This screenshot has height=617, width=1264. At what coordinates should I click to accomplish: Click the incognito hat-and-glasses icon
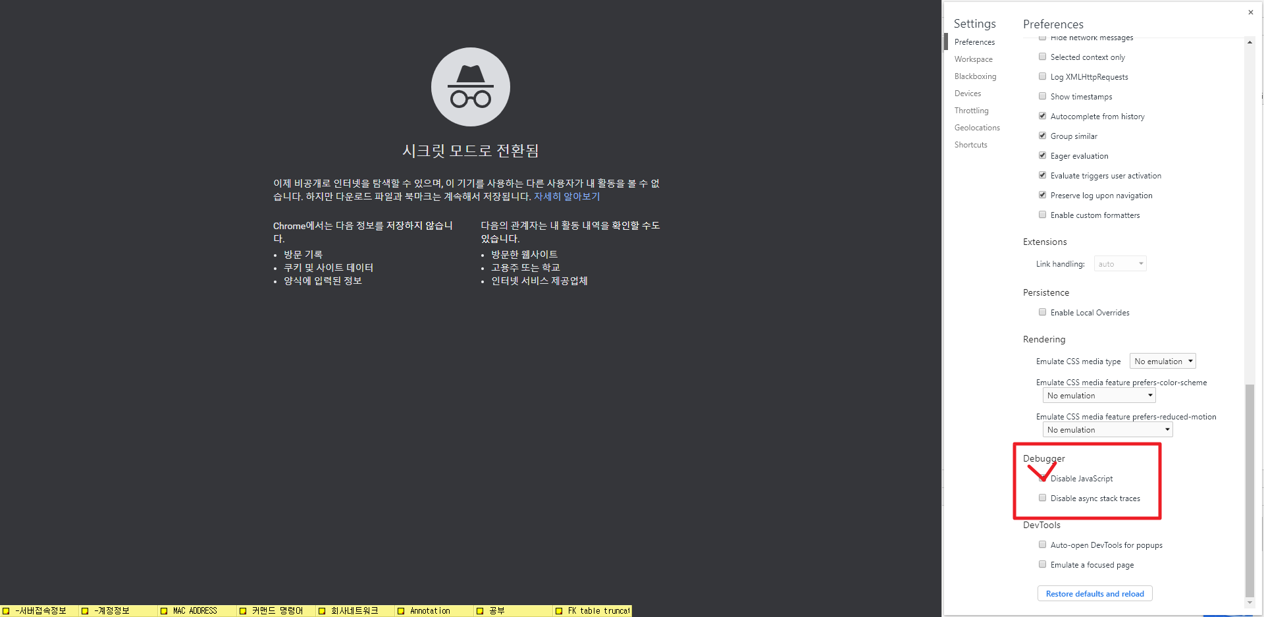pyautogui.click(x=470, y=87)
